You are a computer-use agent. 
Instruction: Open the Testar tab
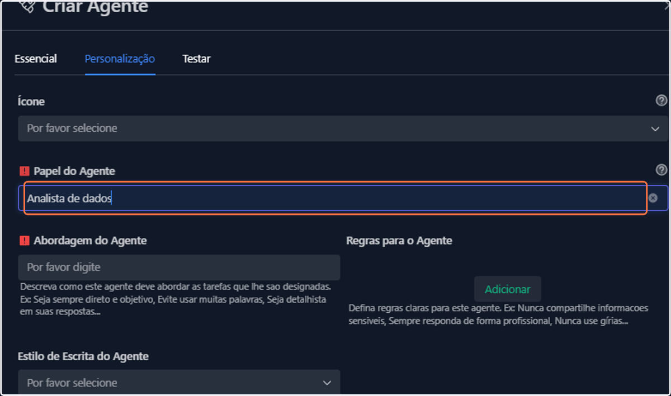196,59
